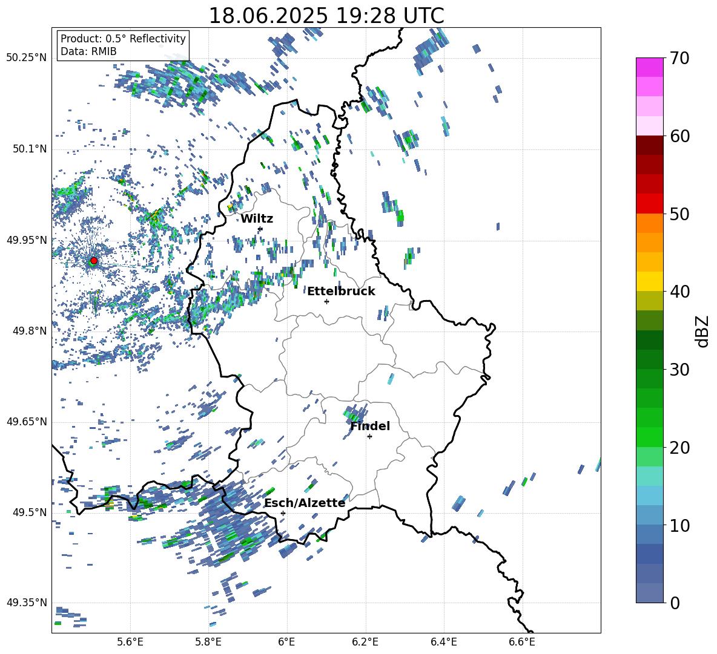Click the 50.25°N latitude label
717x654 pixels.
tap(27, 58)
